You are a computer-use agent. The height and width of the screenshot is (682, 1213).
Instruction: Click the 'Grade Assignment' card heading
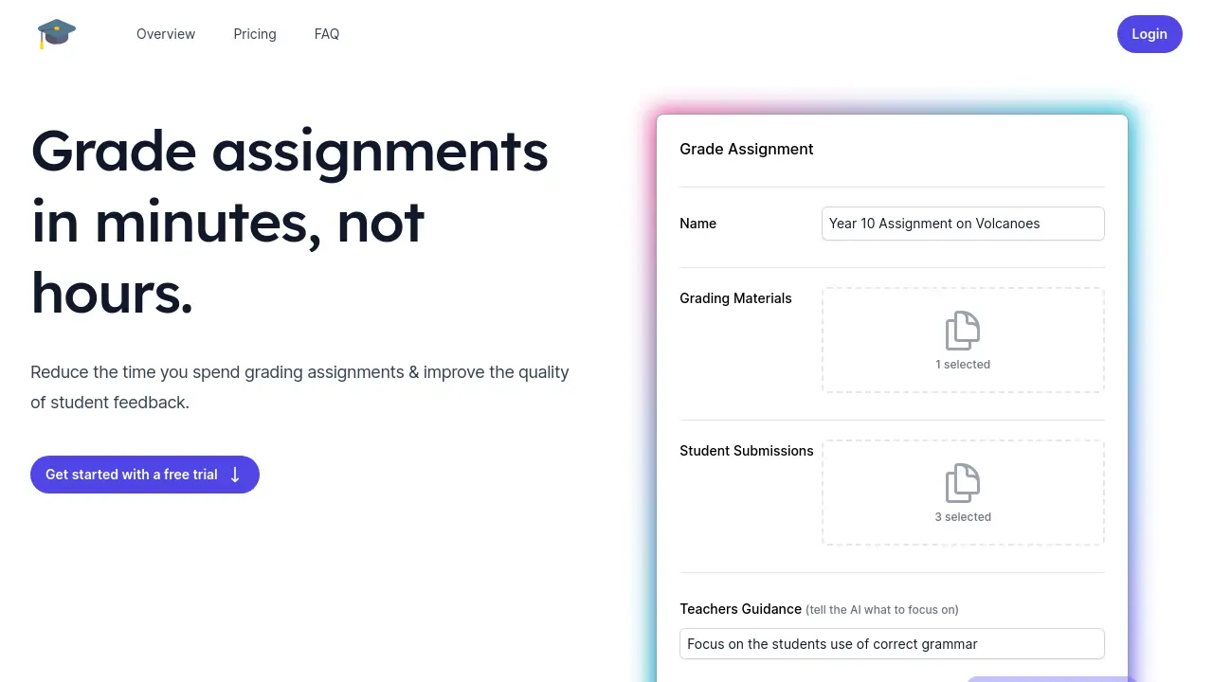point(747,149)
